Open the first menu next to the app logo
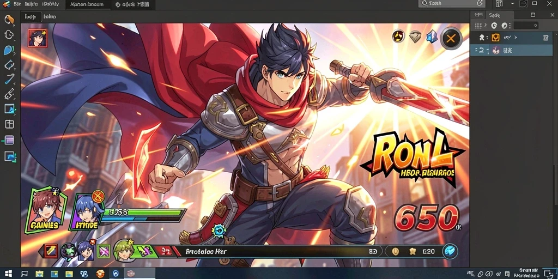Image resolution: width=558 pixels, height=279 pixels. 17,4
